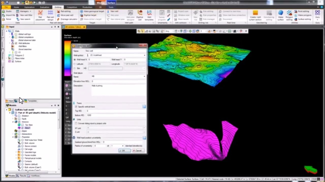325x182 pixels.
Task: Select Move pad well tool
Action: pyautogui.click(x=65, y=15)
